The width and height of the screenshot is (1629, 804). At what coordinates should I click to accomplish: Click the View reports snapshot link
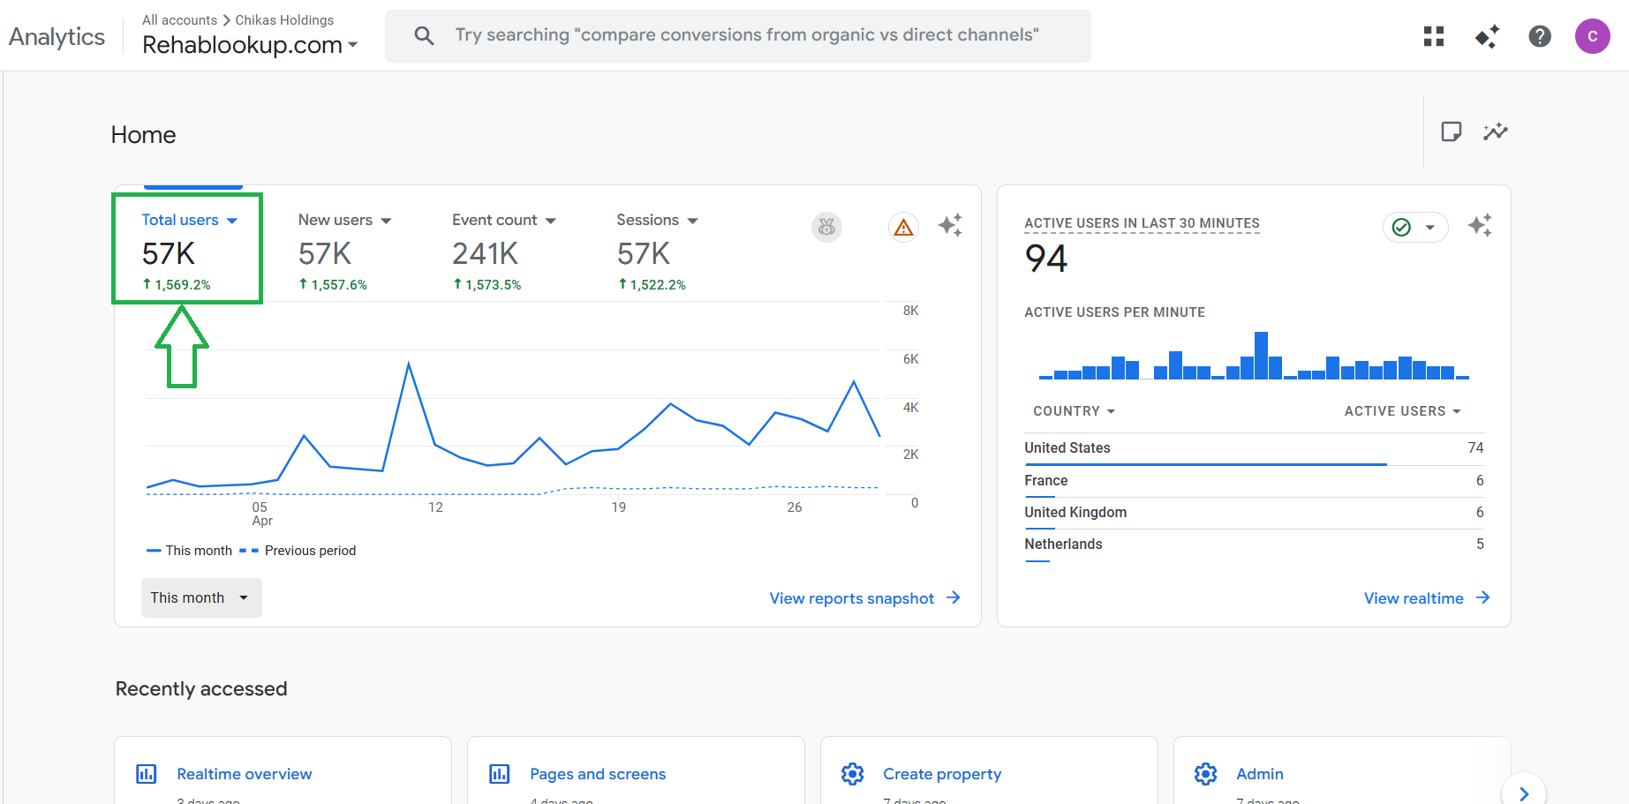point(865,598)
